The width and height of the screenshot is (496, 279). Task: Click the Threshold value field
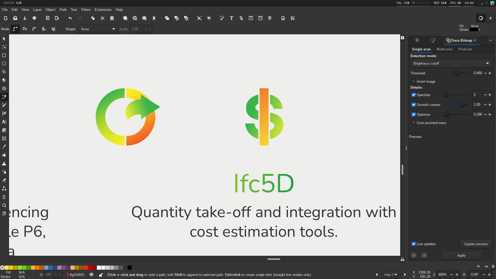click(478, 73)
